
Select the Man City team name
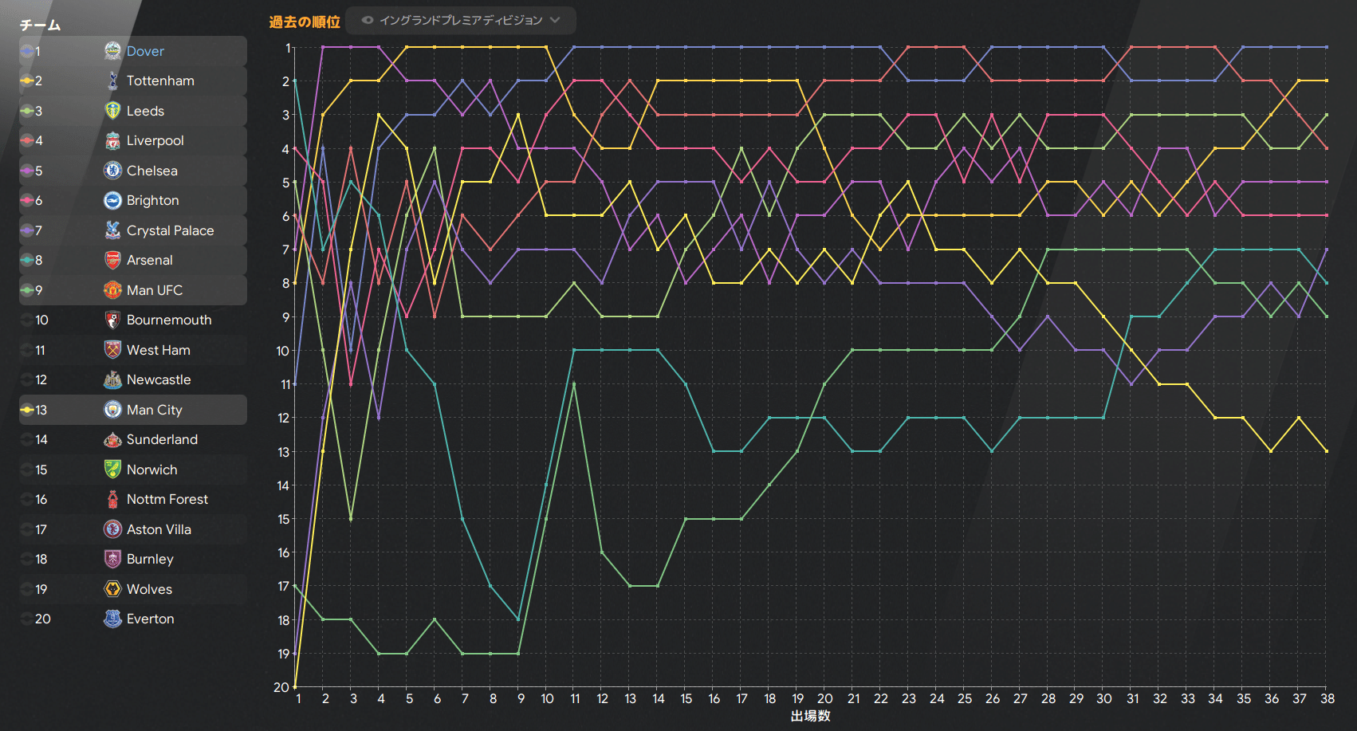pos(155,410)
